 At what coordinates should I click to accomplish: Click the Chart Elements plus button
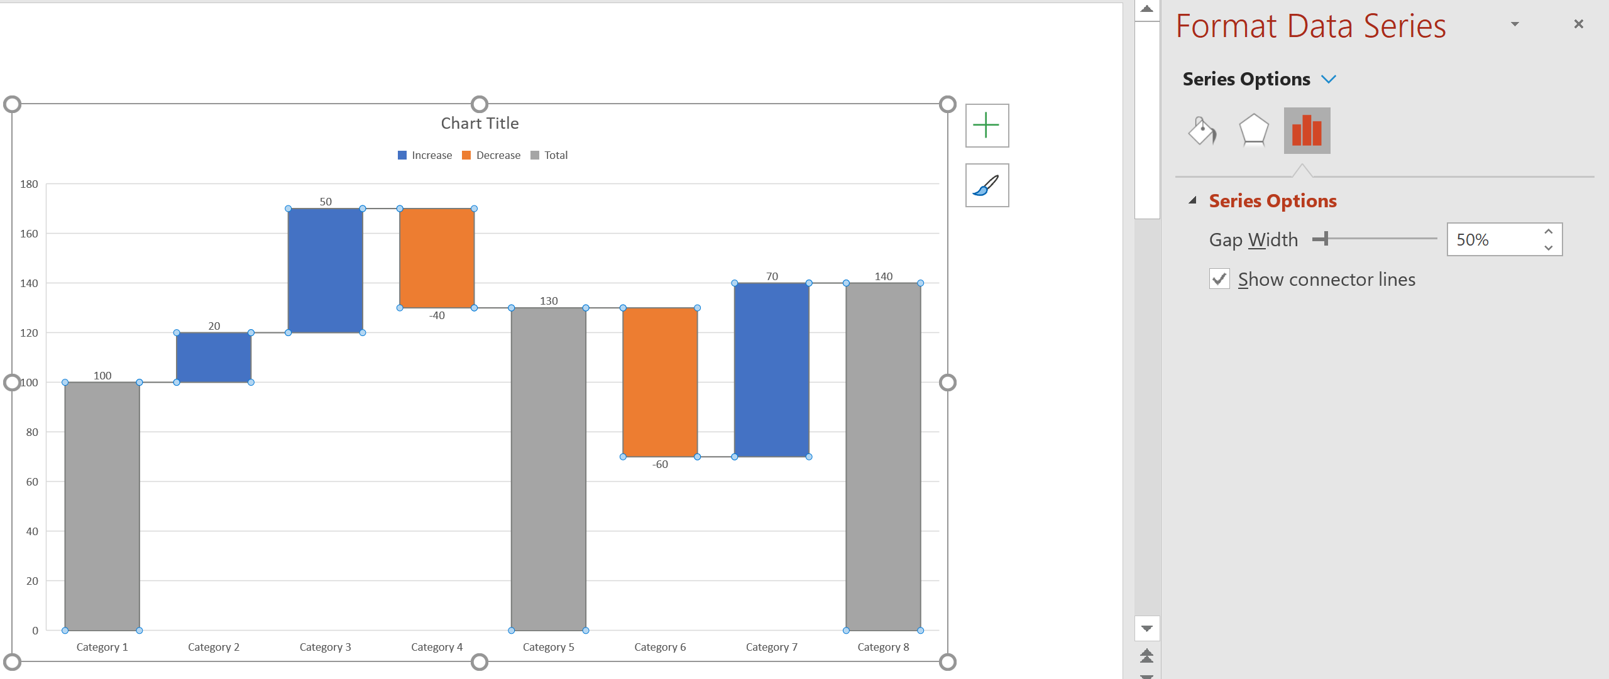[987, 126]
